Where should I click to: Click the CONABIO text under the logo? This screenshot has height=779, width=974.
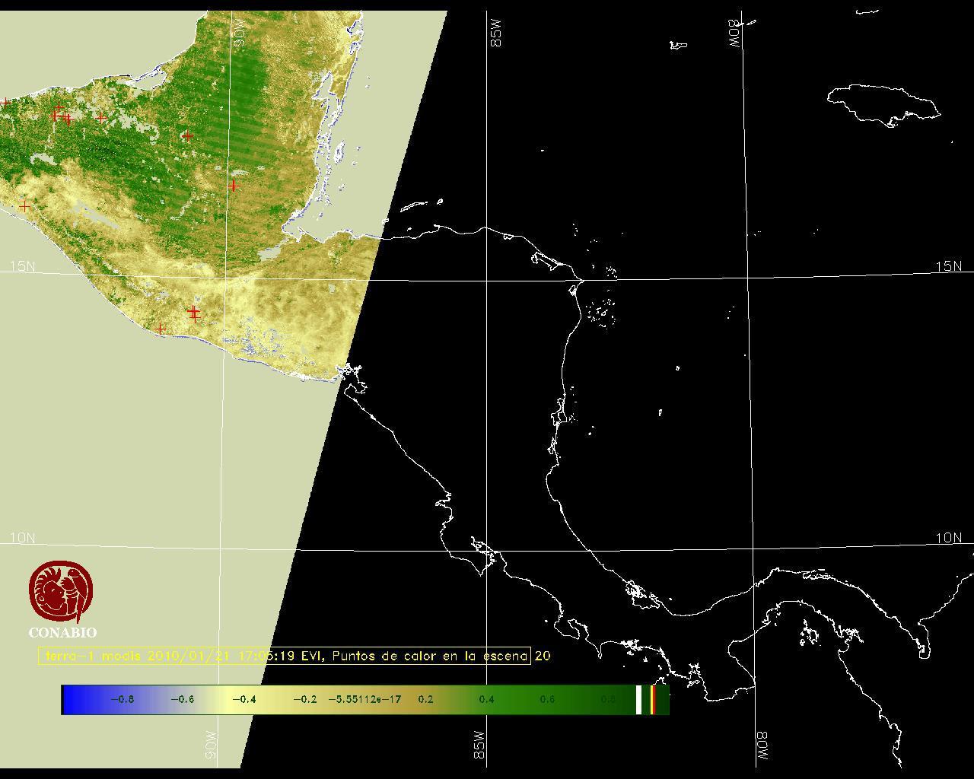[62, 632]
